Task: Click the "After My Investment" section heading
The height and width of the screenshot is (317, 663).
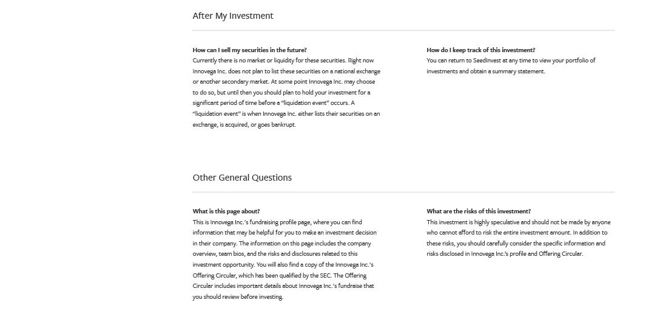Action: [233, 16]
